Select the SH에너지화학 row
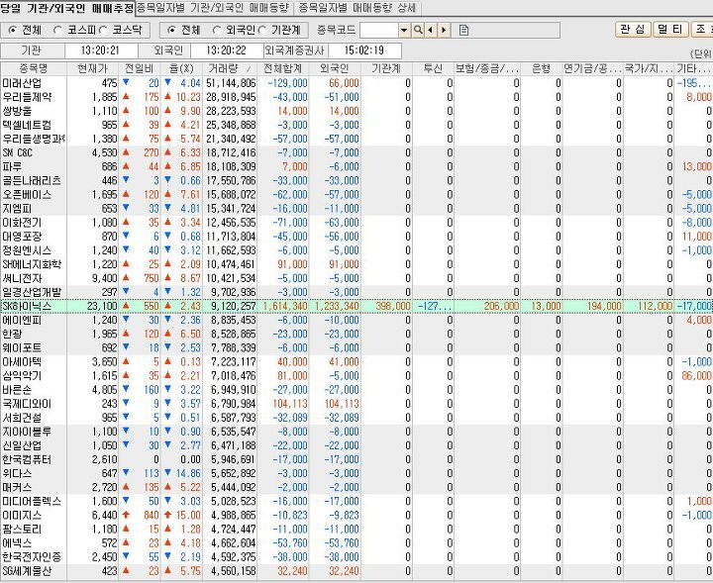 pyautogui.click(x=356, y=264)
